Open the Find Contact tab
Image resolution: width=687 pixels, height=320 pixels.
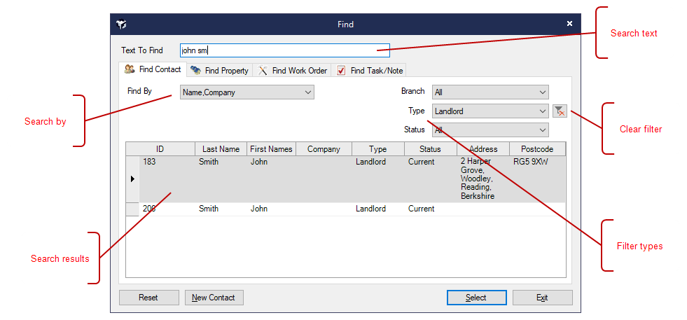click(153, 70)
